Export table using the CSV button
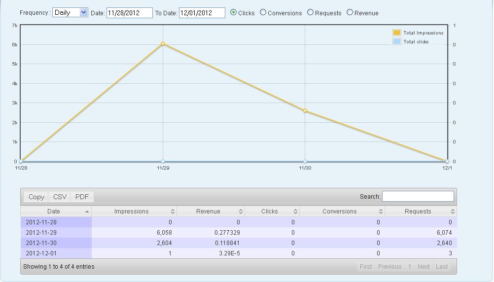This screenshot has width=494, height=282. tap(60, 197)
